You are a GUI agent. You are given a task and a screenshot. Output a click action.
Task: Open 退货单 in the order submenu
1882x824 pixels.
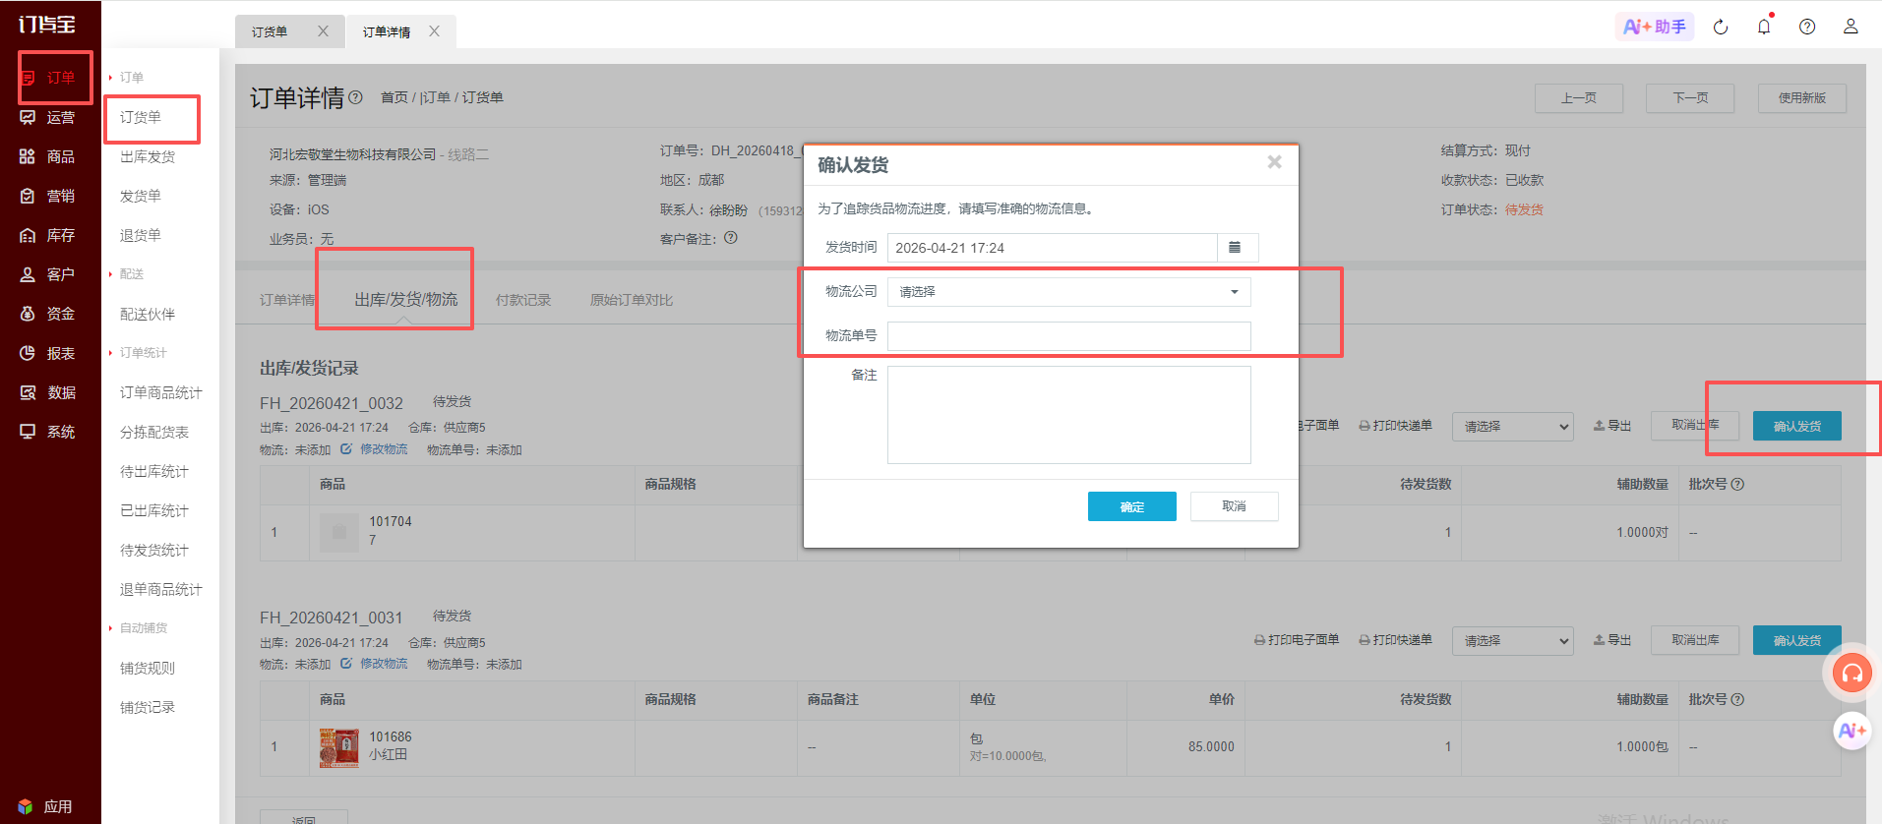click(141, 235)
